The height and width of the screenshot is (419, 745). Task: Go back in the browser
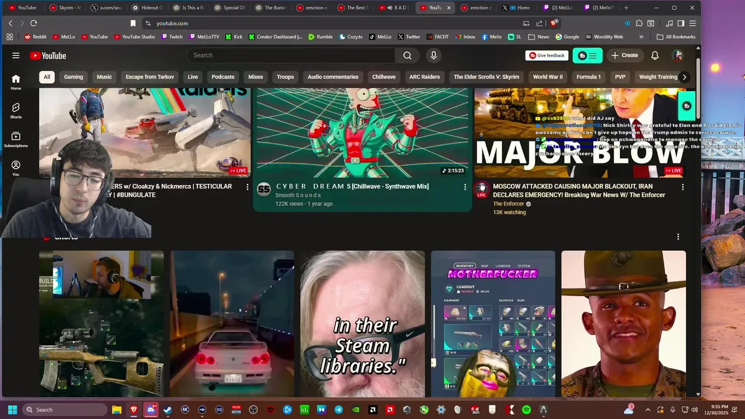[x=10, y=23]
